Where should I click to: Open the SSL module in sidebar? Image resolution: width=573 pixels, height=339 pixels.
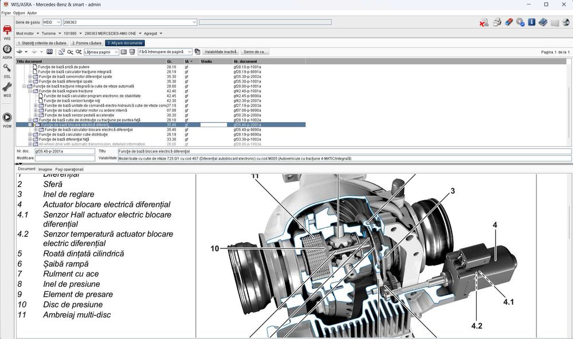[7, 71]
